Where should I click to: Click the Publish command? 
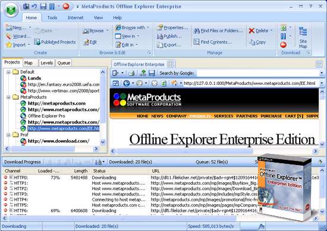tap(169, 36)
